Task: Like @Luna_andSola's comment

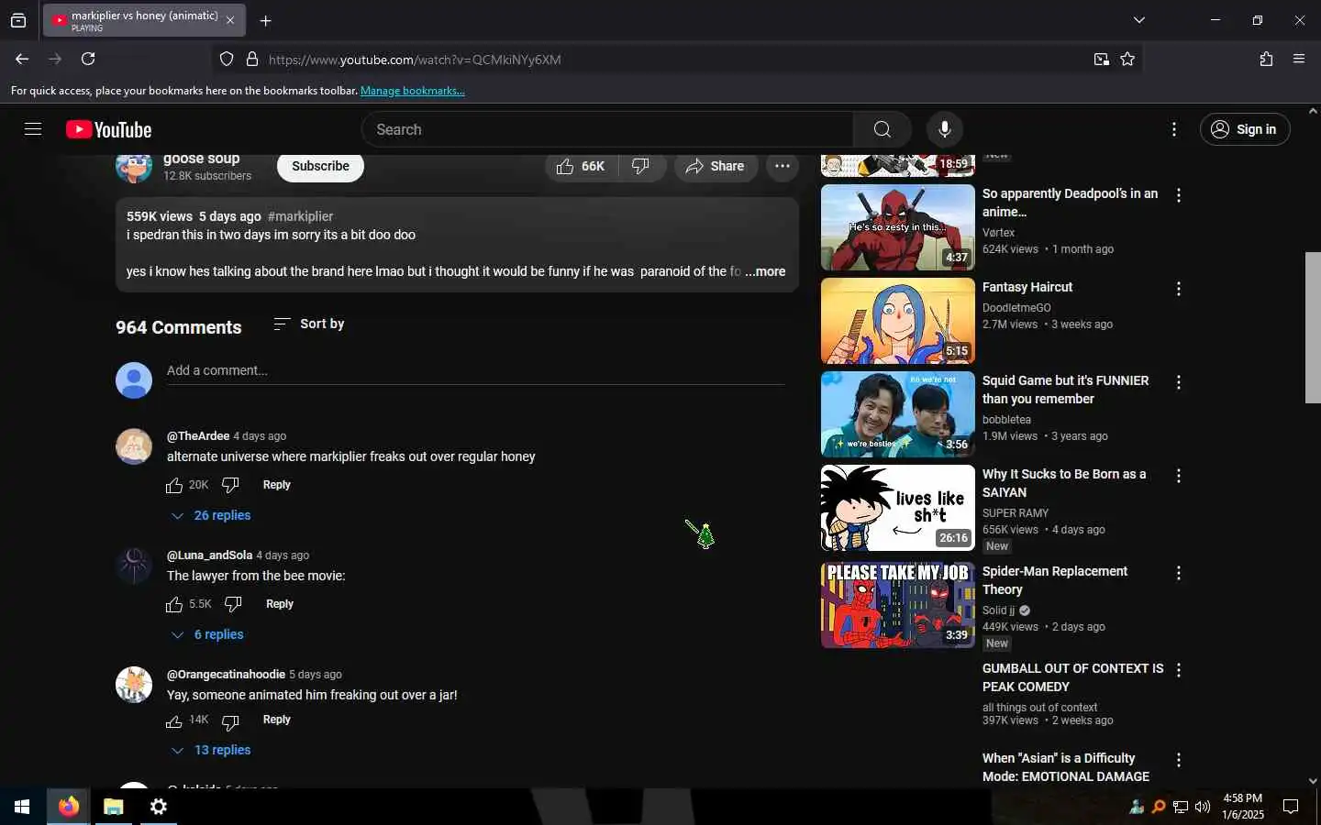Action: 174,604
